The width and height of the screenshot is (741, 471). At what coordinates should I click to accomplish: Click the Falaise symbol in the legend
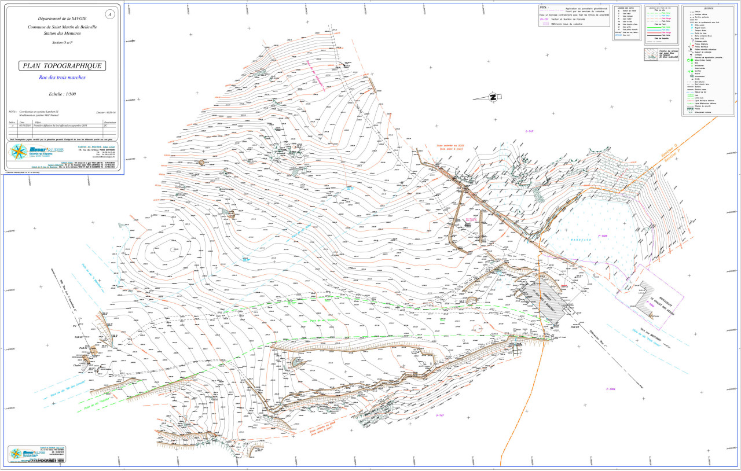coord(690,109)
